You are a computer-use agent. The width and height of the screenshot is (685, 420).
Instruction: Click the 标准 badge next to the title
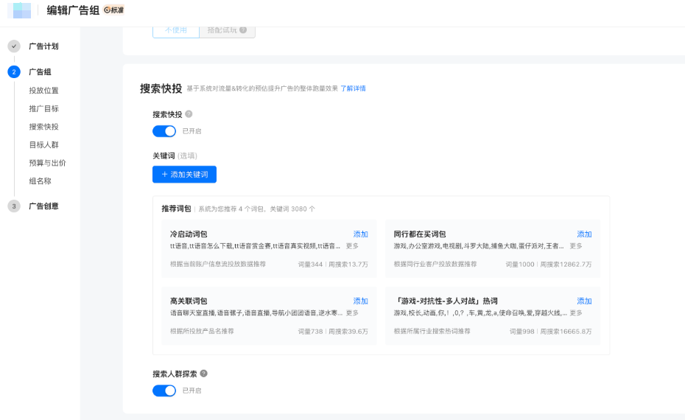point(114,10)
